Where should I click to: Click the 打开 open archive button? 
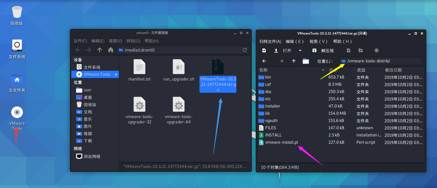click(x=283, y=50)
